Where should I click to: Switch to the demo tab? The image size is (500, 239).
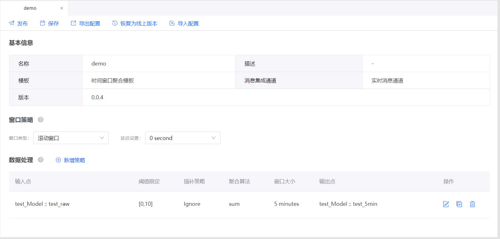pos(30,8)
